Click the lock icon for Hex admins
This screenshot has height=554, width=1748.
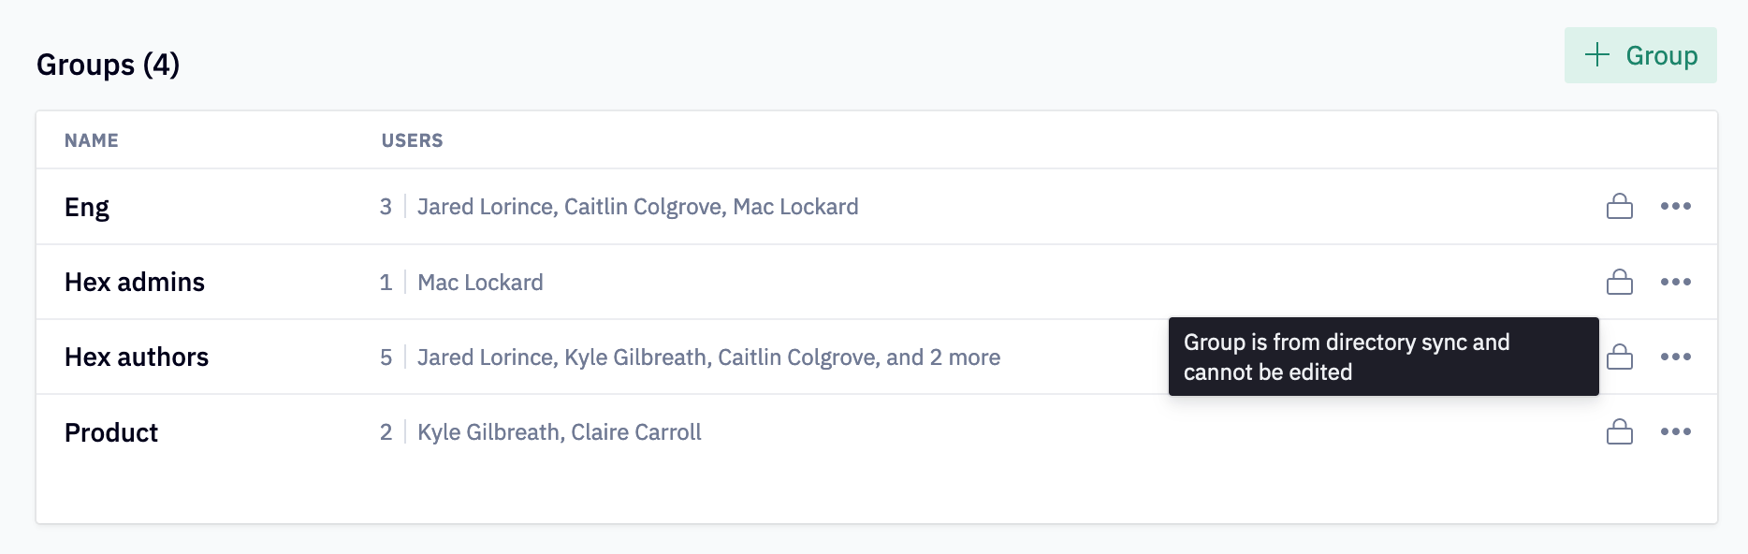coord(1619,282)
